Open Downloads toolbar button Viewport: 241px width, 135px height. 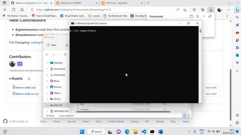[x=211, y=10]
